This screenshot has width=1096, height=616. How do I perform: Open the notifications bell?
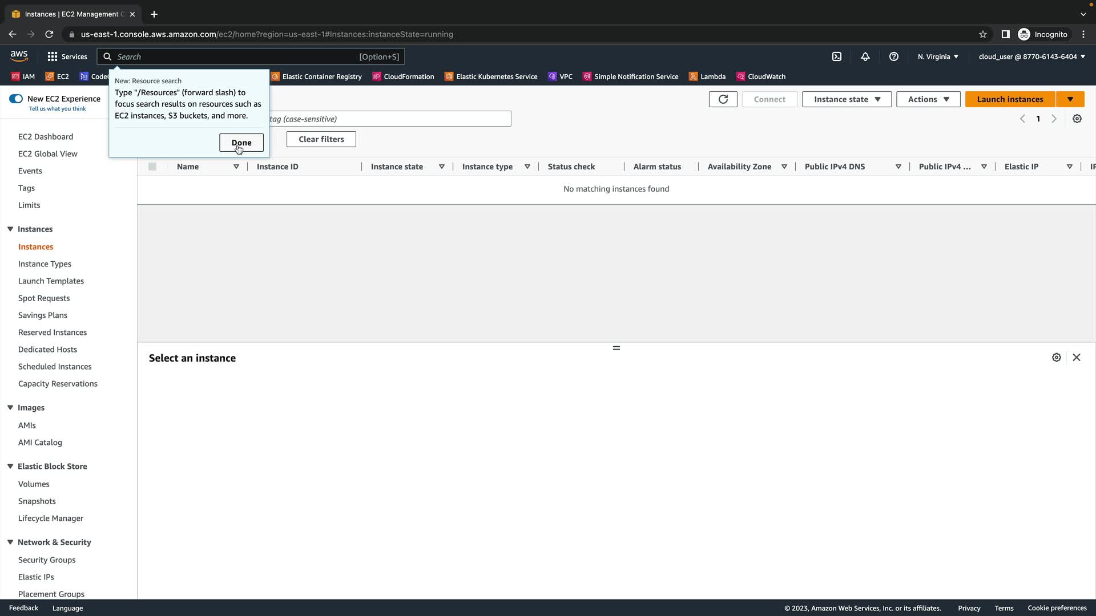pyautogui.click(x=865, y=56)
